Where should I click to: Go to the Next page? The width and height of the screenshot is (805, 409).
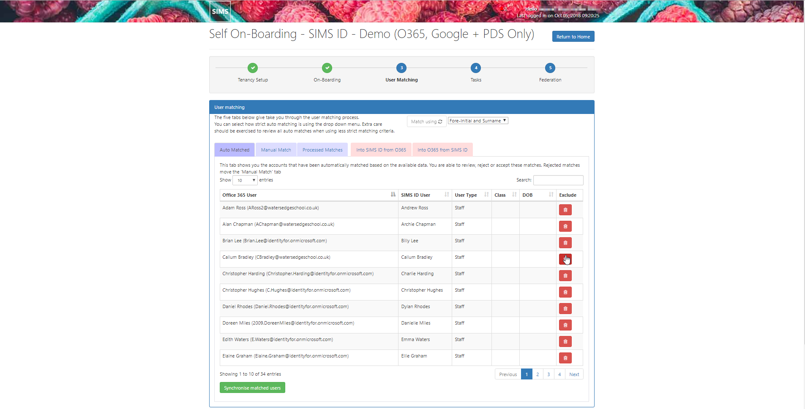pos(574,374)
